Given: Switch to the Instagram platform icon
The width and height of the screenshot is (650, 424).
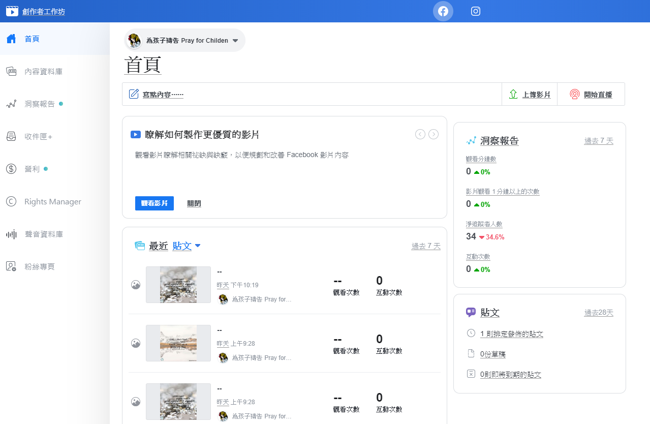Looking at the screenshot, I should [x=476, y=11].
